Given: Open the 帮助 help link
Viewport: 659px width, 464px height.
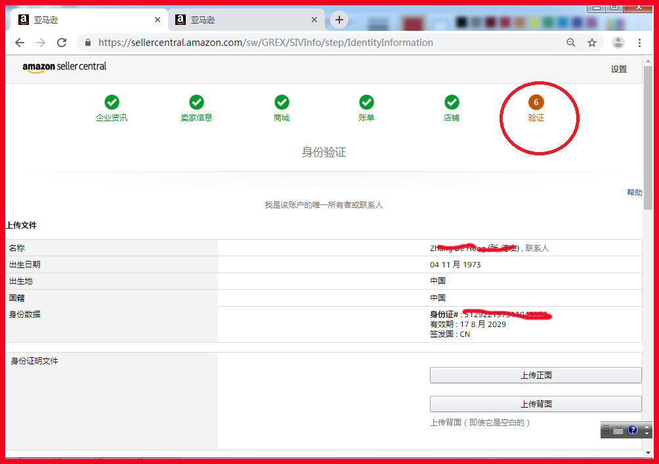Looking at the screenshot, I should pyautogui.click(x=634, y=193).
